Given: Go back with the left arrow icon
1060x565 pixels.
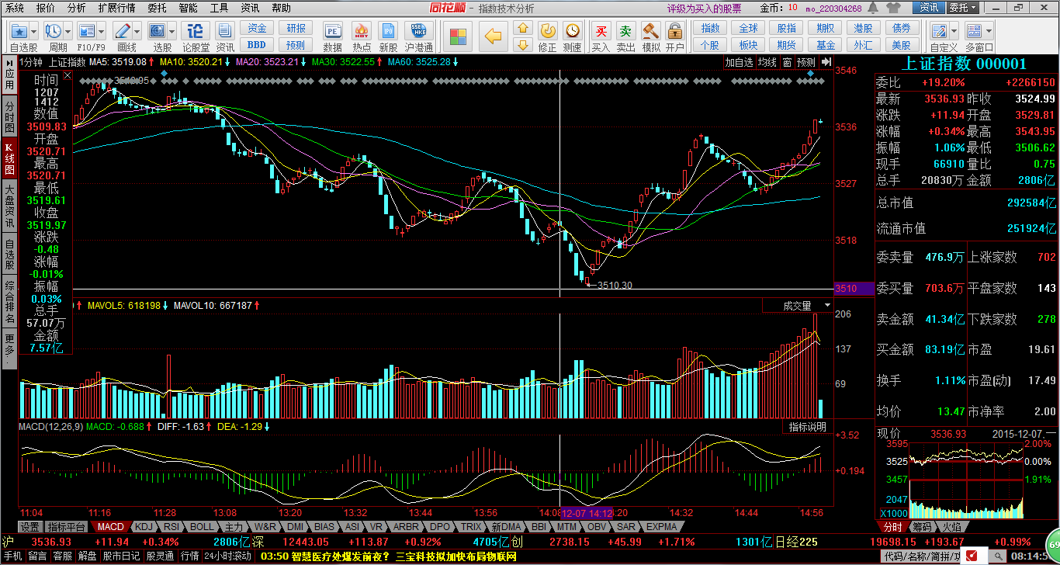Looking at the screenshot, I should click(494, 36).
